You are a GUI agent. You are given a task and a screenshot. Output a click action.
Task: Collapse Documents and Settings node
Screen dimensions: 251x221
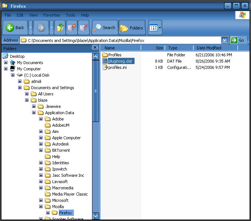click(20, 88)
